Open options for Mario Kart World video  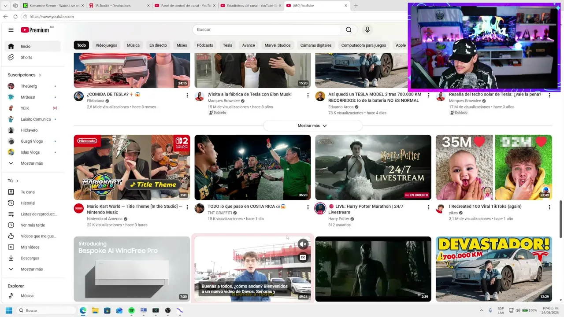(x=187, y=207)
